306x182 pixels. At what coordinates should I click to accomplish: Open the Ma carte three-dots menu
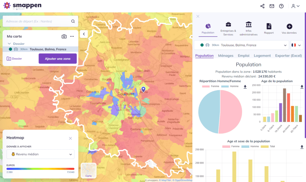72,36
